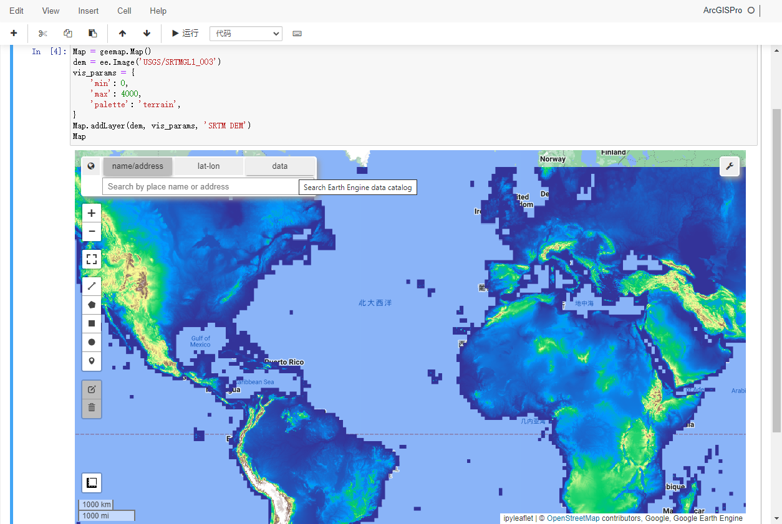
Task: Click the delete drawn shapes trash icon
Action: (x=91, y=407)
